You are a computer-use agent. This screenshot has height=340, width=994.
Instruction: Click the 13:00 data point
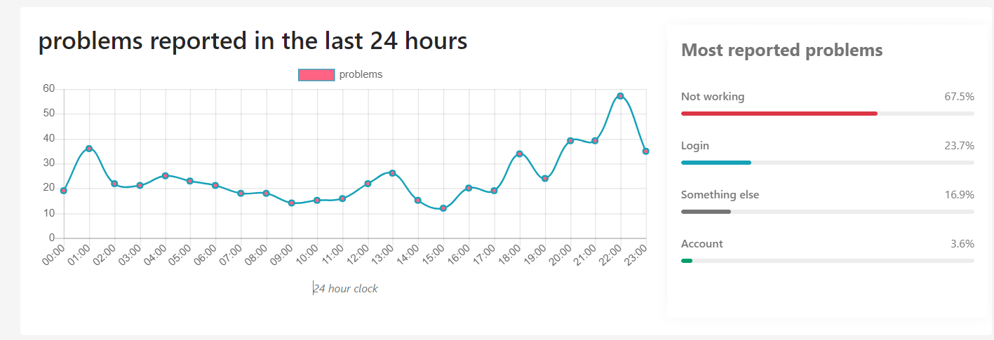coord(392,173)
